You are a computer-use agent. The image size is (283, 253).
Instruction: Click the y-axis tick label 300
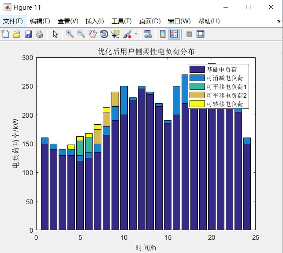point(28,58)
